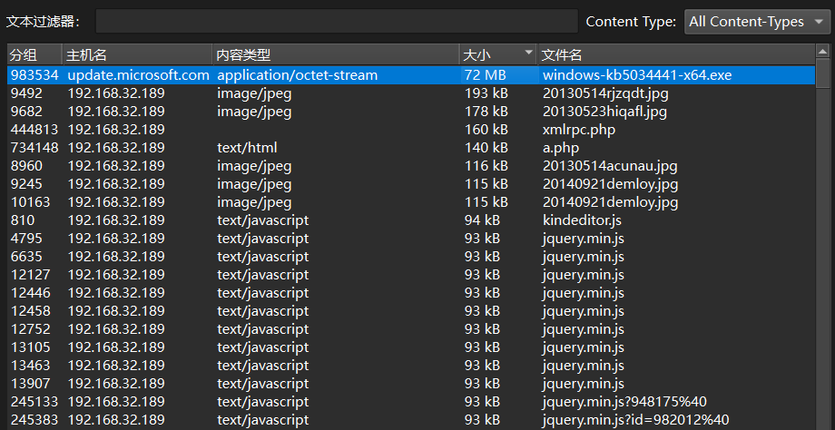The image size is (835, 430).
Task: Click the update.microsoft.com hostname cell
Action: pos(138,75)
